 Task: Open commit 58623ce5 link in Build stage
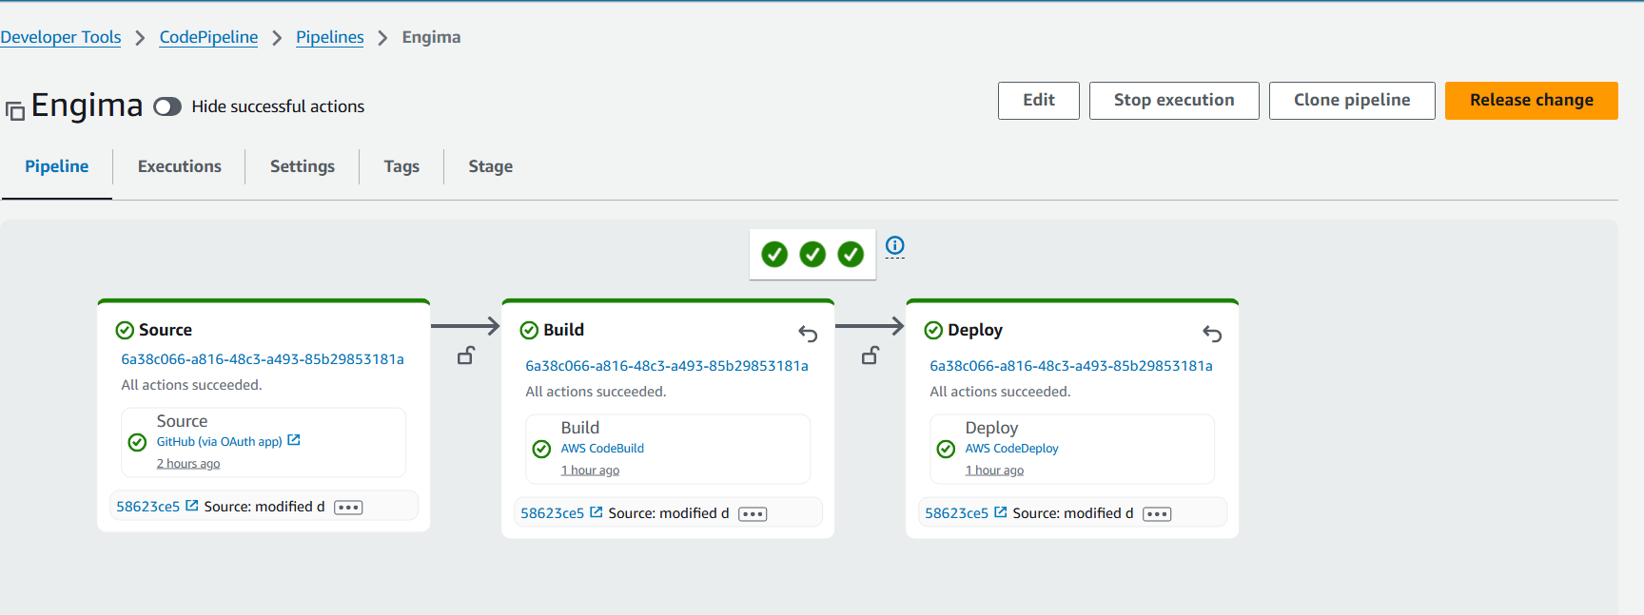(553, 513)
